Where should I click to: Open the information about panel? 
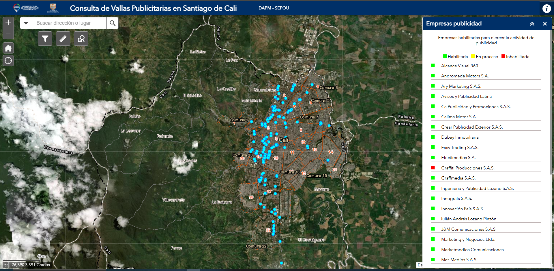click(x=546, y=9)
